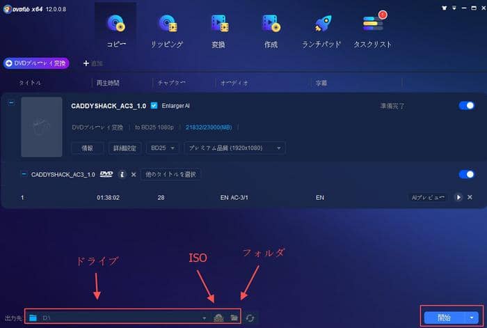Click the output folder icon before D:\
Image resolution: width=487 pixels, height=328 pixels.
pyautogui.click(x=33, y=318)
